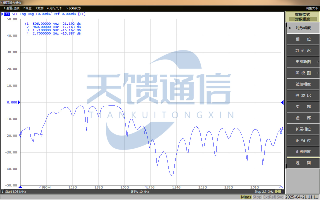Switch format to 线性幅度
320x200 pixels.
(x=303, y=84)
